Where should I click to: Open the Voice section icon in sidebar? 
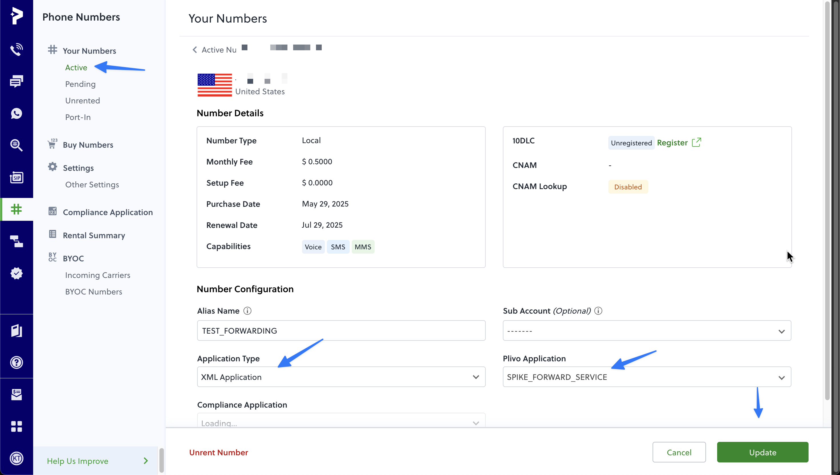tap(16, 50)
